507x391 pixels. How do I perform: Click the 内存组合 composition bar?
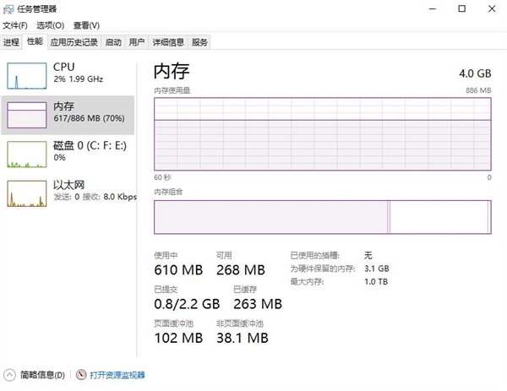click(322, 217)
